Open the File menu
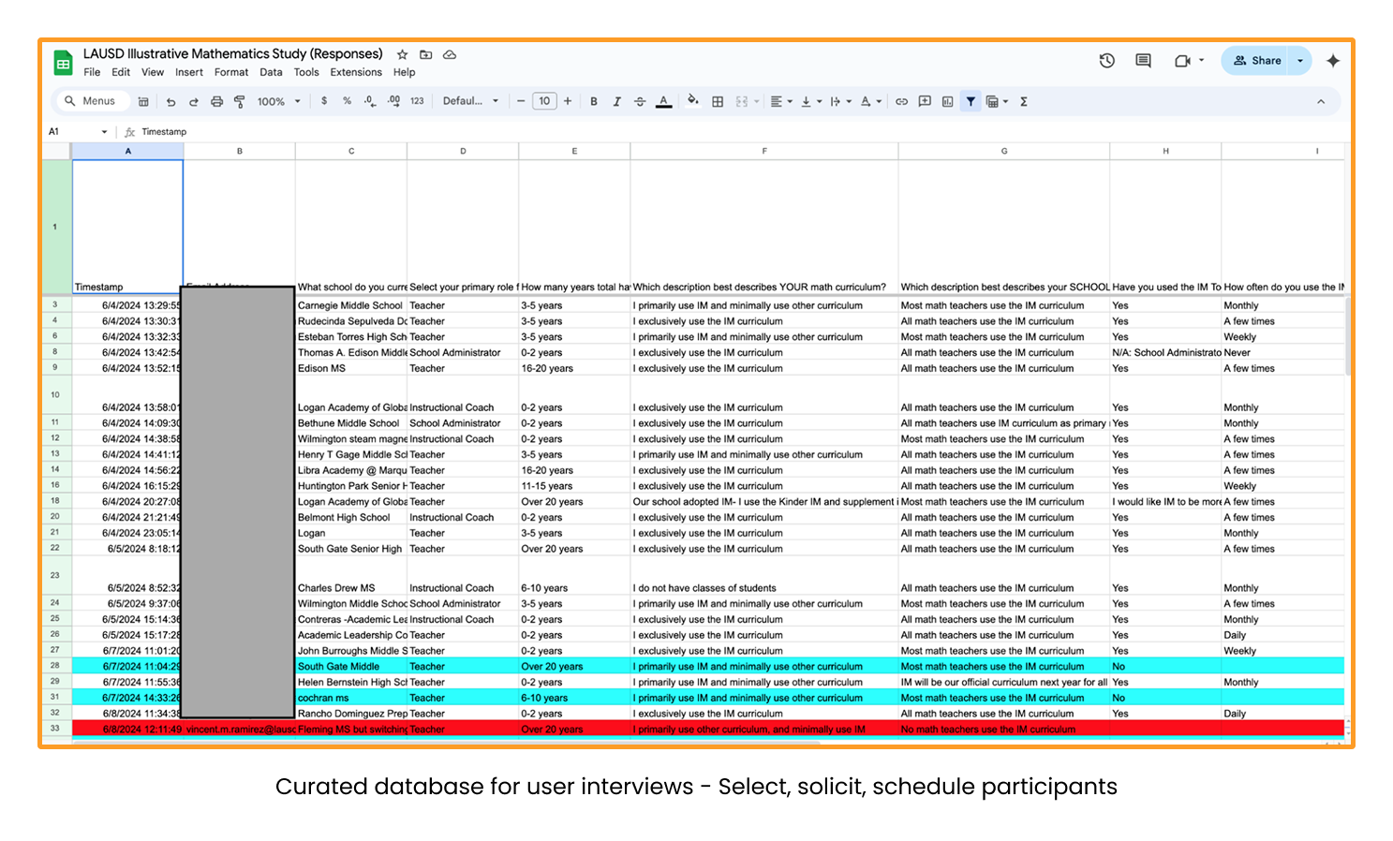Screen dimensions: 1393x841 [x=92, y=72]
